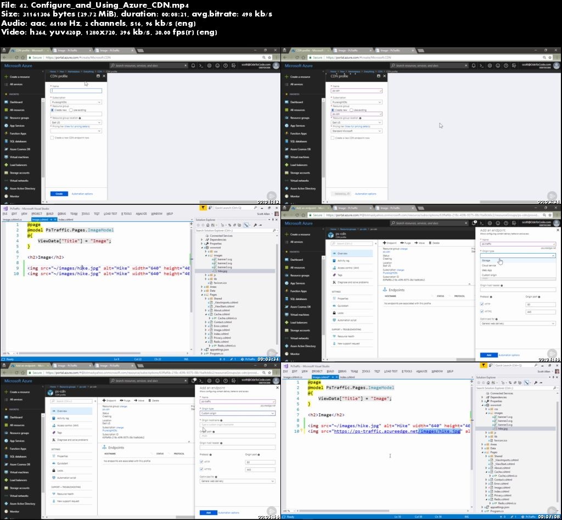
Task: Click Chrome's bookmark star in the 00:01:13 frame
Action: point(269,57)
